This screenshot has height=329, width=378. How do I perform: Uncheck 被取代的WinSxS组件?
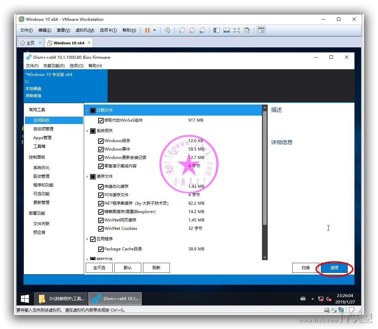(x=101, y=120)
